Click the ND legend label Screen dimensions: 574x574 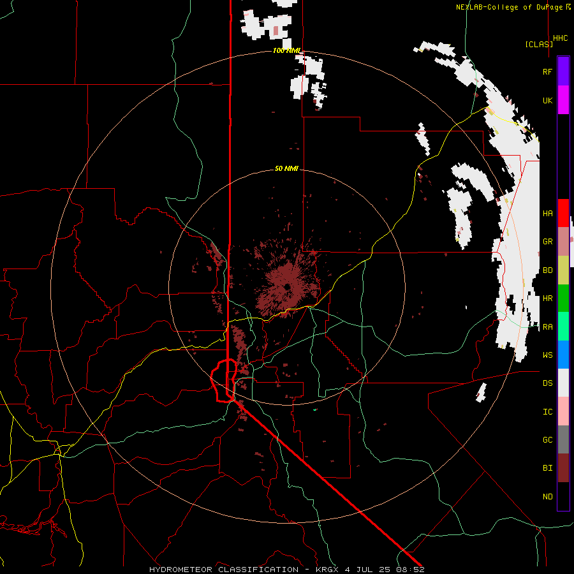(547, 497)
